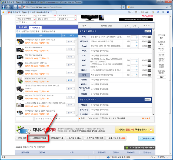The height and width of the screenshot is (160, 173).
Task: Open the Safety shield menu icon
Action: click(158, 12)
